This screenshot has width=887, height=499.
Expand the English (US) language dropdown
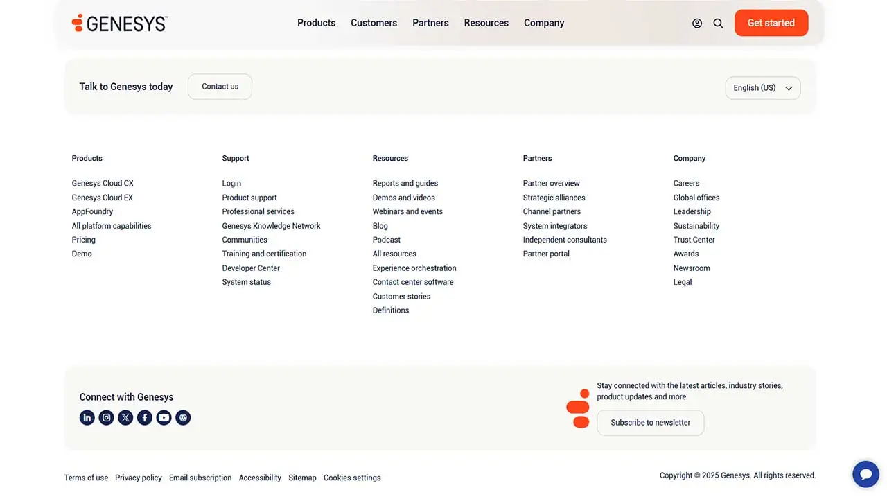pyautogui.click(x=762, y=88)
